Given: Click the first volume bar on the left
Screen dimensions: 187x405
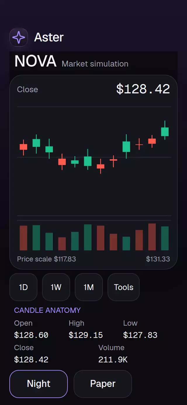Looking at the screenshot, I should (x=23, y=238).
